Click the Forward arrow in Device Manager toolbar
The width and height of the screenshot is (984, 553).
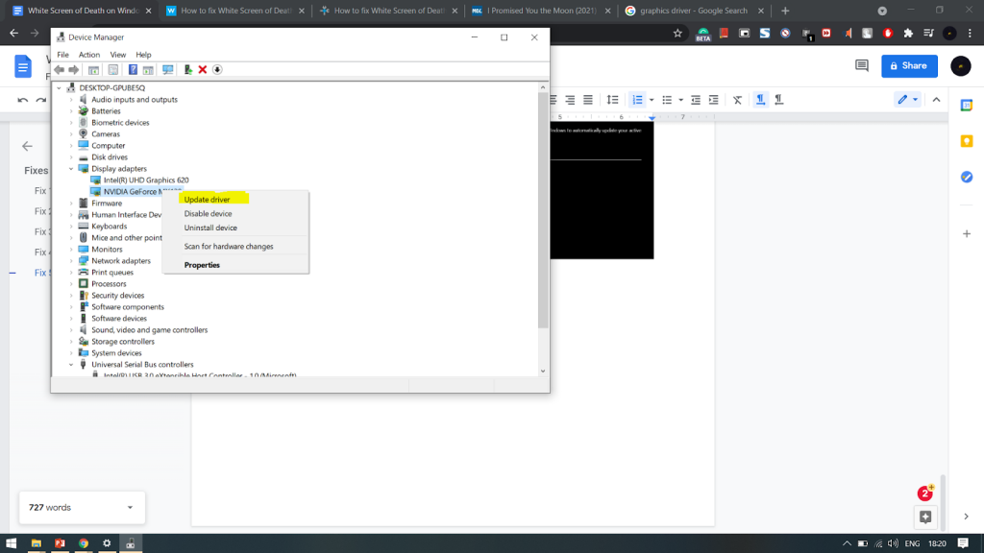click(x=73, y=69)
